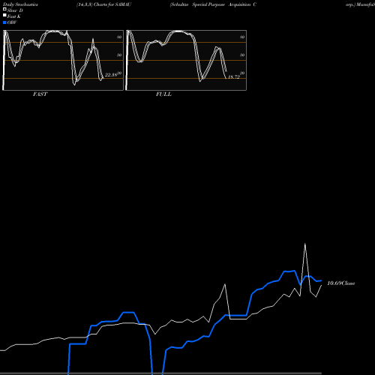Click 'Schultze Special Purpose Acquisition' title text
Image resolution: width=375 pixels, height=375 pixels.
210,4
